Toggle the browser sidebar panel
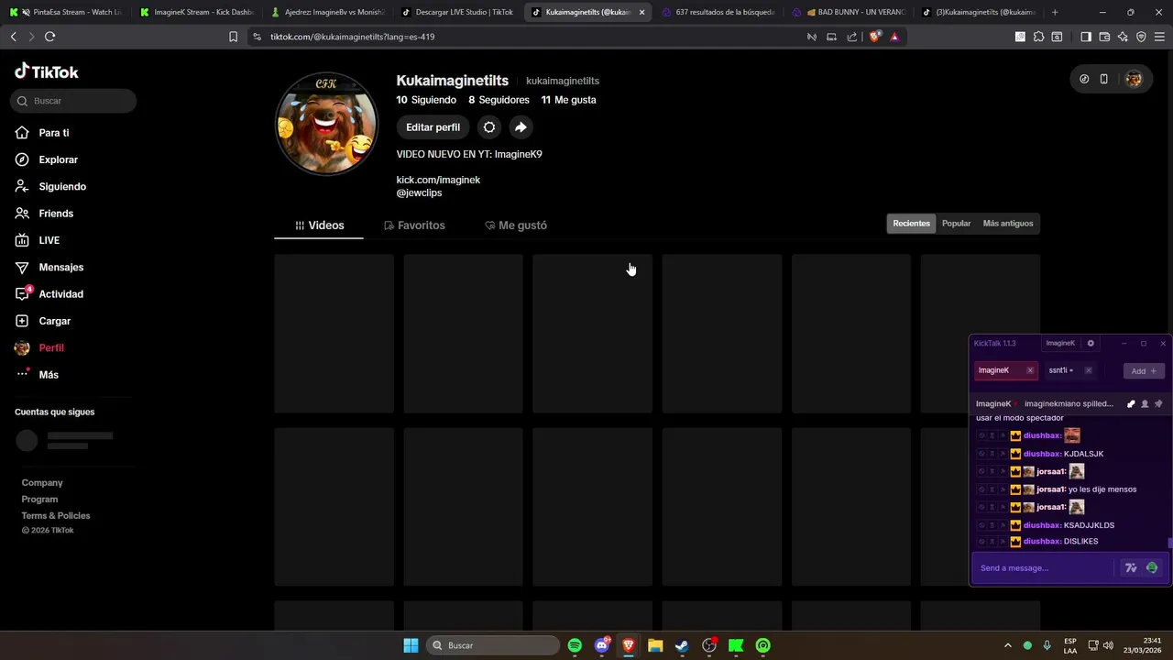Image resolution: width=1173 pixels, height=660 pixels. pos(1086,37)
